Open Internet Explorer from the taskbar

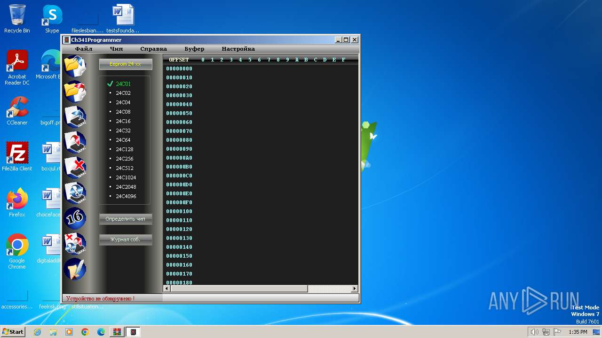(37, 332)
